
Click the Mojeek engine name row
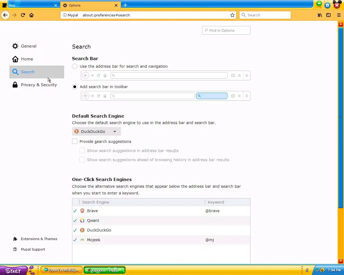(x=161, y=240)
